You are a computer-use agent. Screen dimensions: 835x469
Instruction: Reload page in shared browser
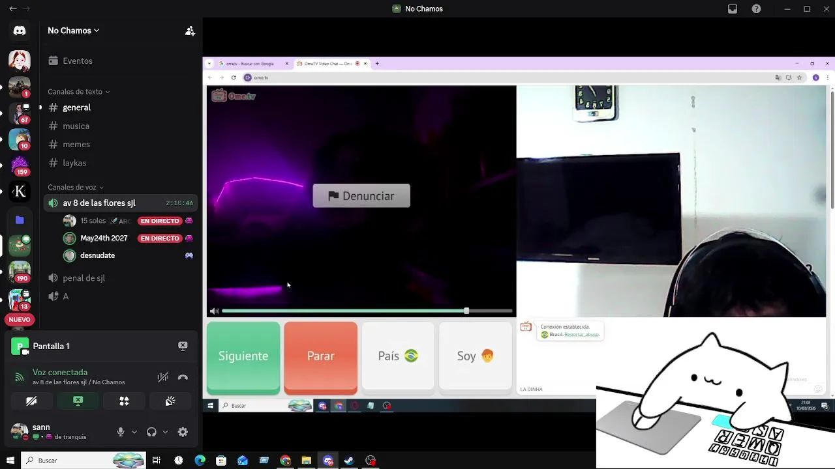pos(234,78)
